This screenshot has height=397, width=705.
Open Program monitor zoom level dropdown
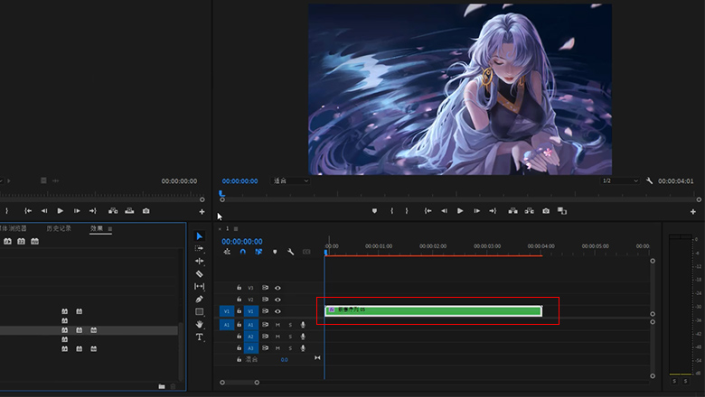[x=291, y=180]
